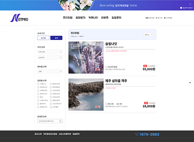Open the 회사소개 footer link

(38, 134)
